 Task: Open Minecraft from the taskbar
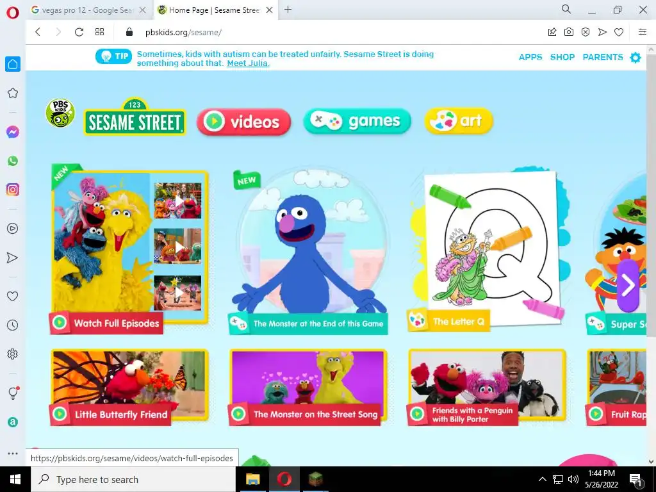316,479
